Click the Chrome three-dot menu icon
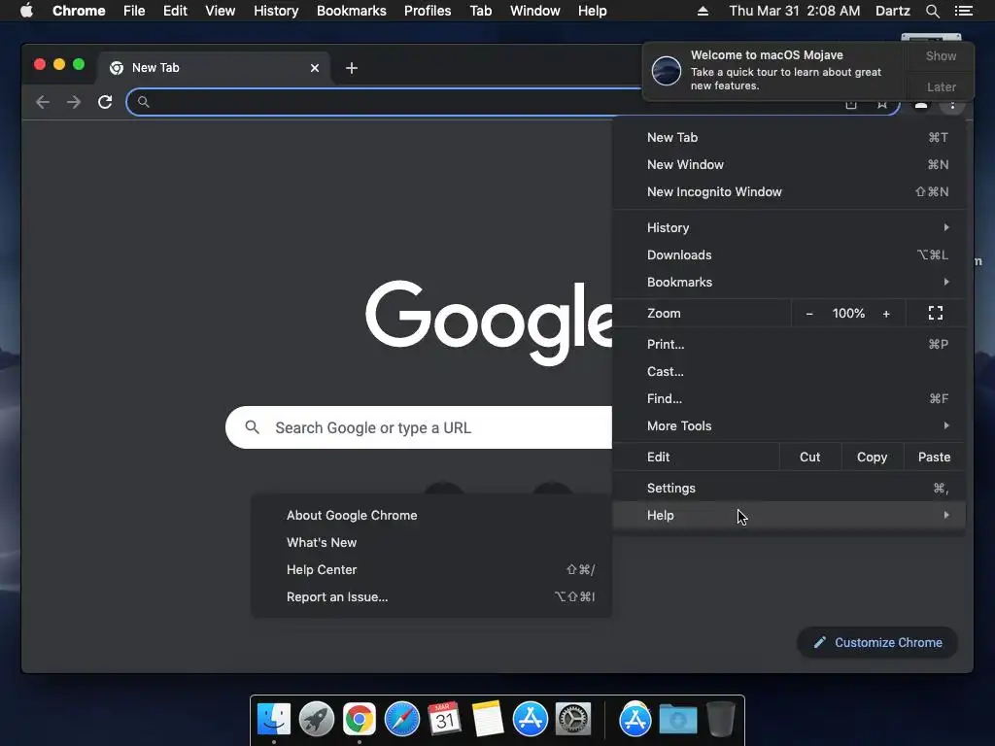This screenshot has width=995, height=746. (952, 105)
